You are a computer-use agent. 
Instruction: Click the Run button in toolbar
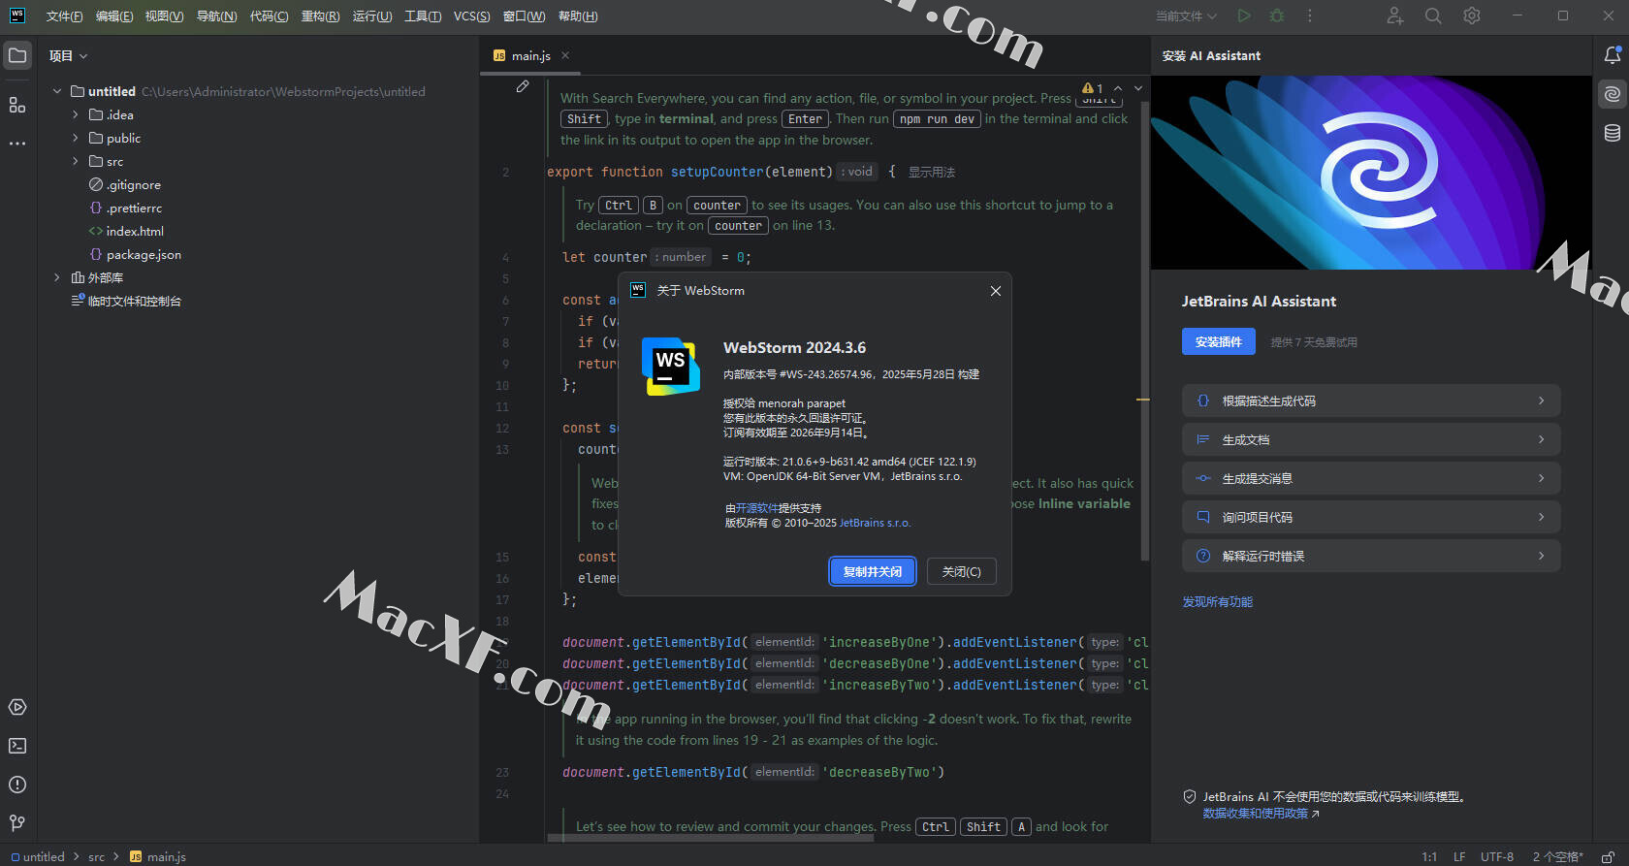pos(1244,16)
